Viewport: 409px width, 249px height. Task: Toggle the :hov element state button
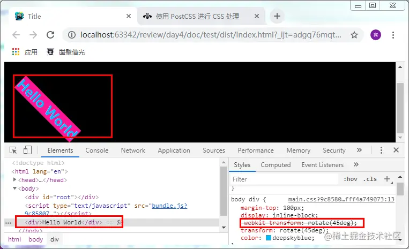coord(351,179)
